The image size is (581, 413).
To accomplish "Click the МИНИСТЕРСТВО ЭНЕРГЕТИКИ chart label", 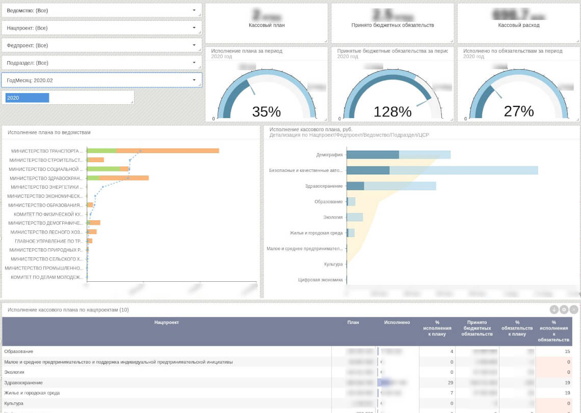I will 47,187.
